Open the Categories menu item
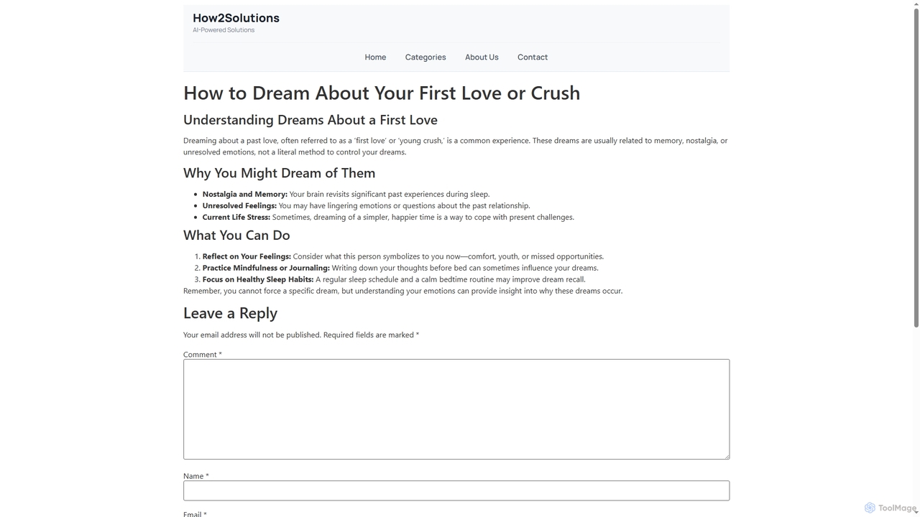The height and width of the screenshot is (517, 920). coord(425,57)
